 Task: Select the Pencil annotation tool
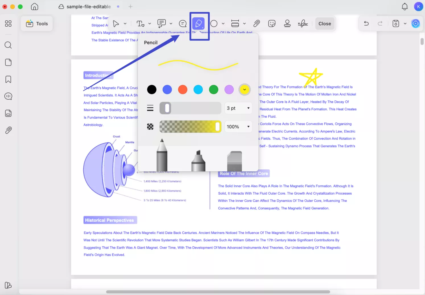click(199, 24)
